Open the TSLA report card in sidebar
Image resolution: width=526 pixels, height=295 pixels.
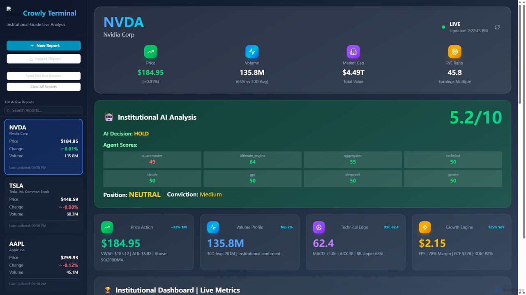click(x=44, y=205)
